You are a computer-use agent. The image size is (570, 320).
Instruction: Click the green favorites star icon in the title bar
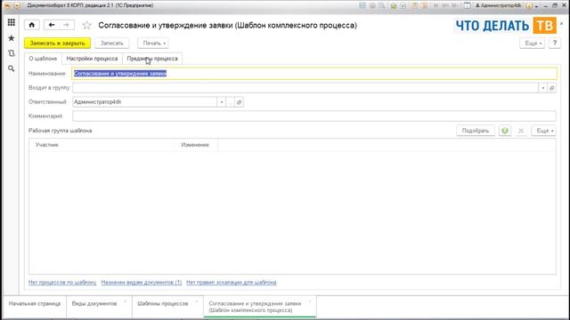pyautogui.click(x=394, y=5)
